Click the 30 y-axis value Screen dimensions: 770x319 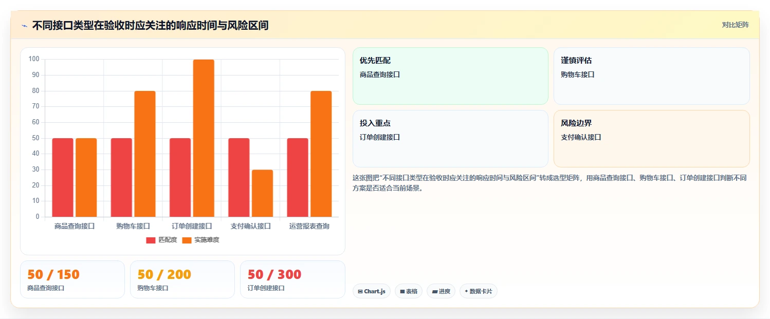(x=35, y=170)
